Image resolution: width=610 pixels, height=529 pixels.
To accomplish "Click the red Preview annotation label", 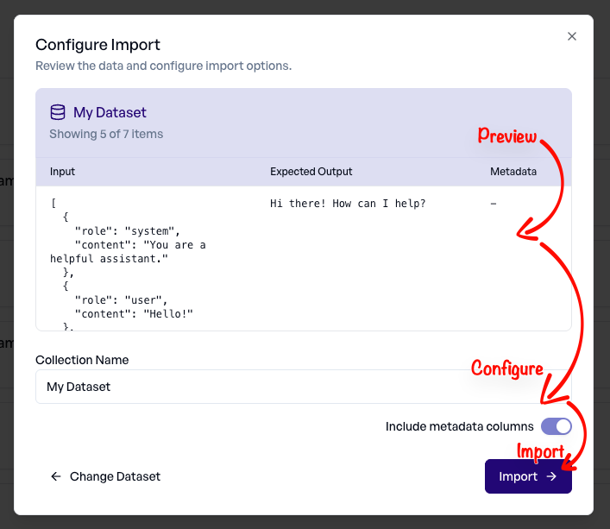I will click(x=507, y=136).
